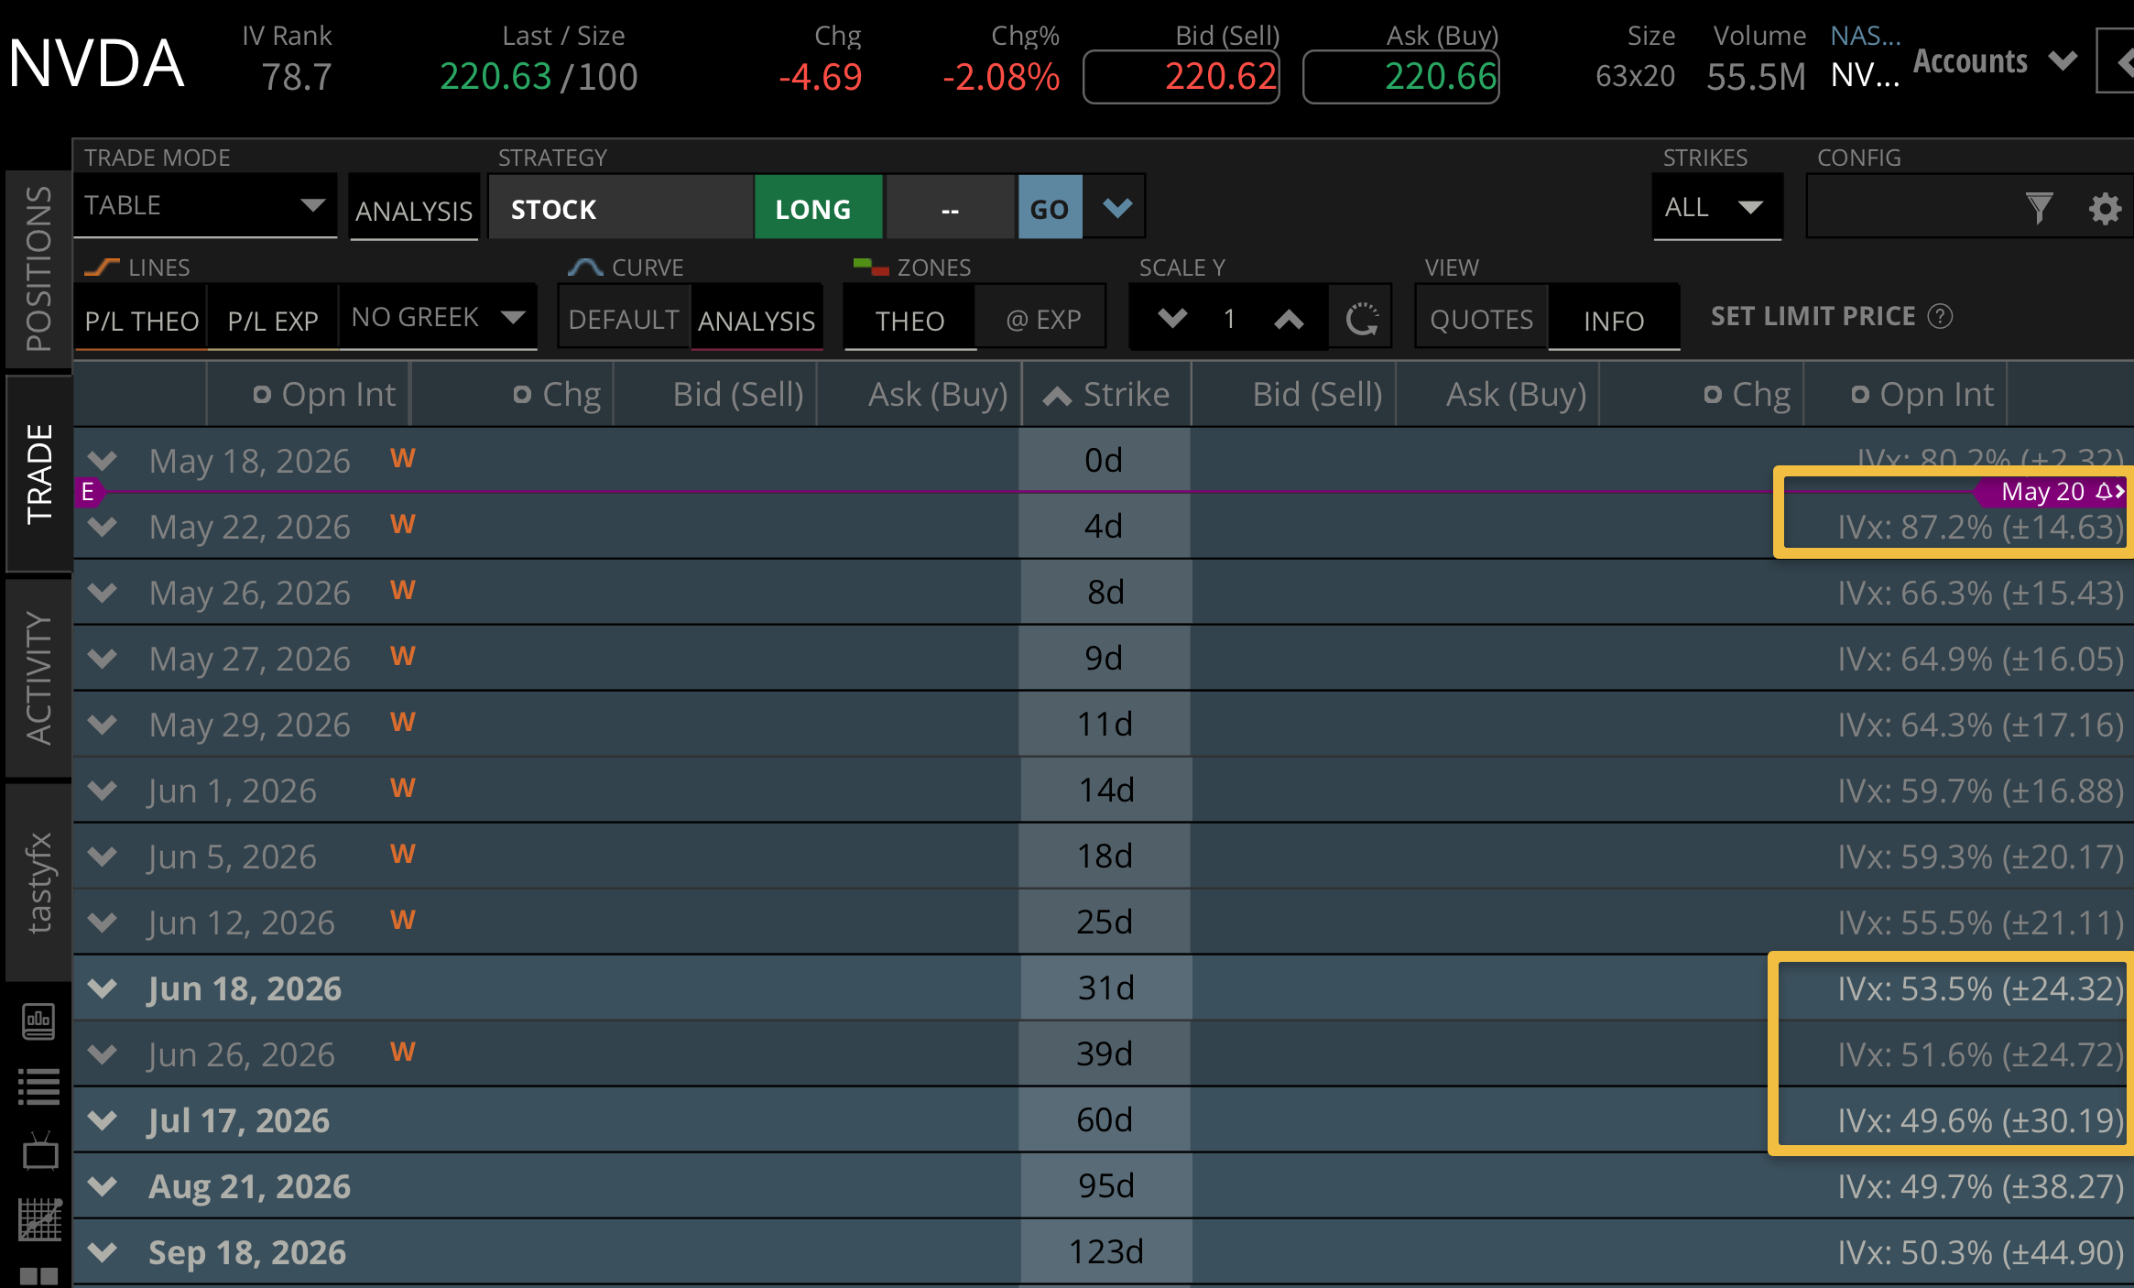Image resolution: width=2134 pixels, height=1288 pixels.
Task: Switch view to QUOTES
Action: point(1482,320)
